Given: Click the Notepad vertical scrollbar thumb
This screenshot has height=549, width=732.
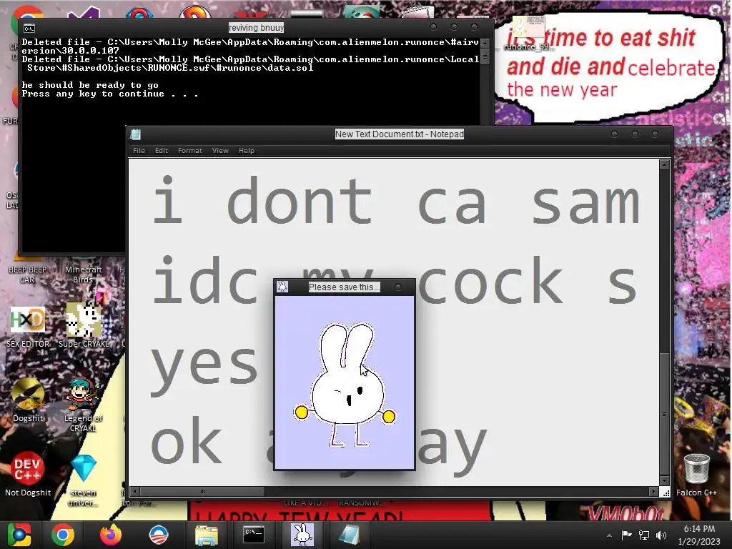Looking at the screenshot, I should point(664,413).
